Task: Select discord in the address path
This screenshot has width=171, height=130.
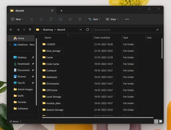Action: click(x=61, y=30)
